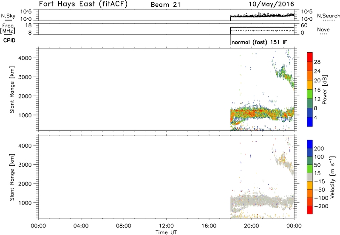Screen dimensions: 340x235
Task: Click the dotted line sample under Nave
Action: [323, 34]
